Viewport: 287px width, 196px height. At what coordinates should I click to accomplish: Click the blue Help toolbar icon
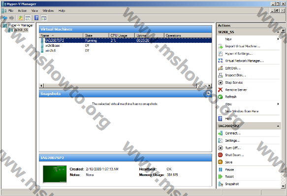(36, 18)
